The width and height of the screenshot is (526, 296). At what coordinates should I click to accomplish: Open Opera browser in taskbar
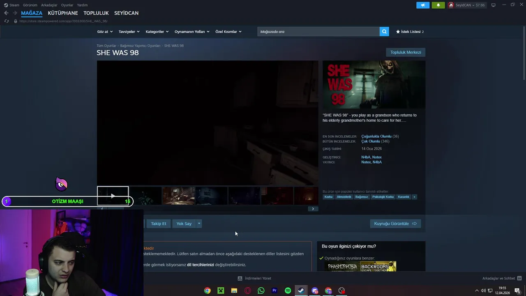(248, 291)
